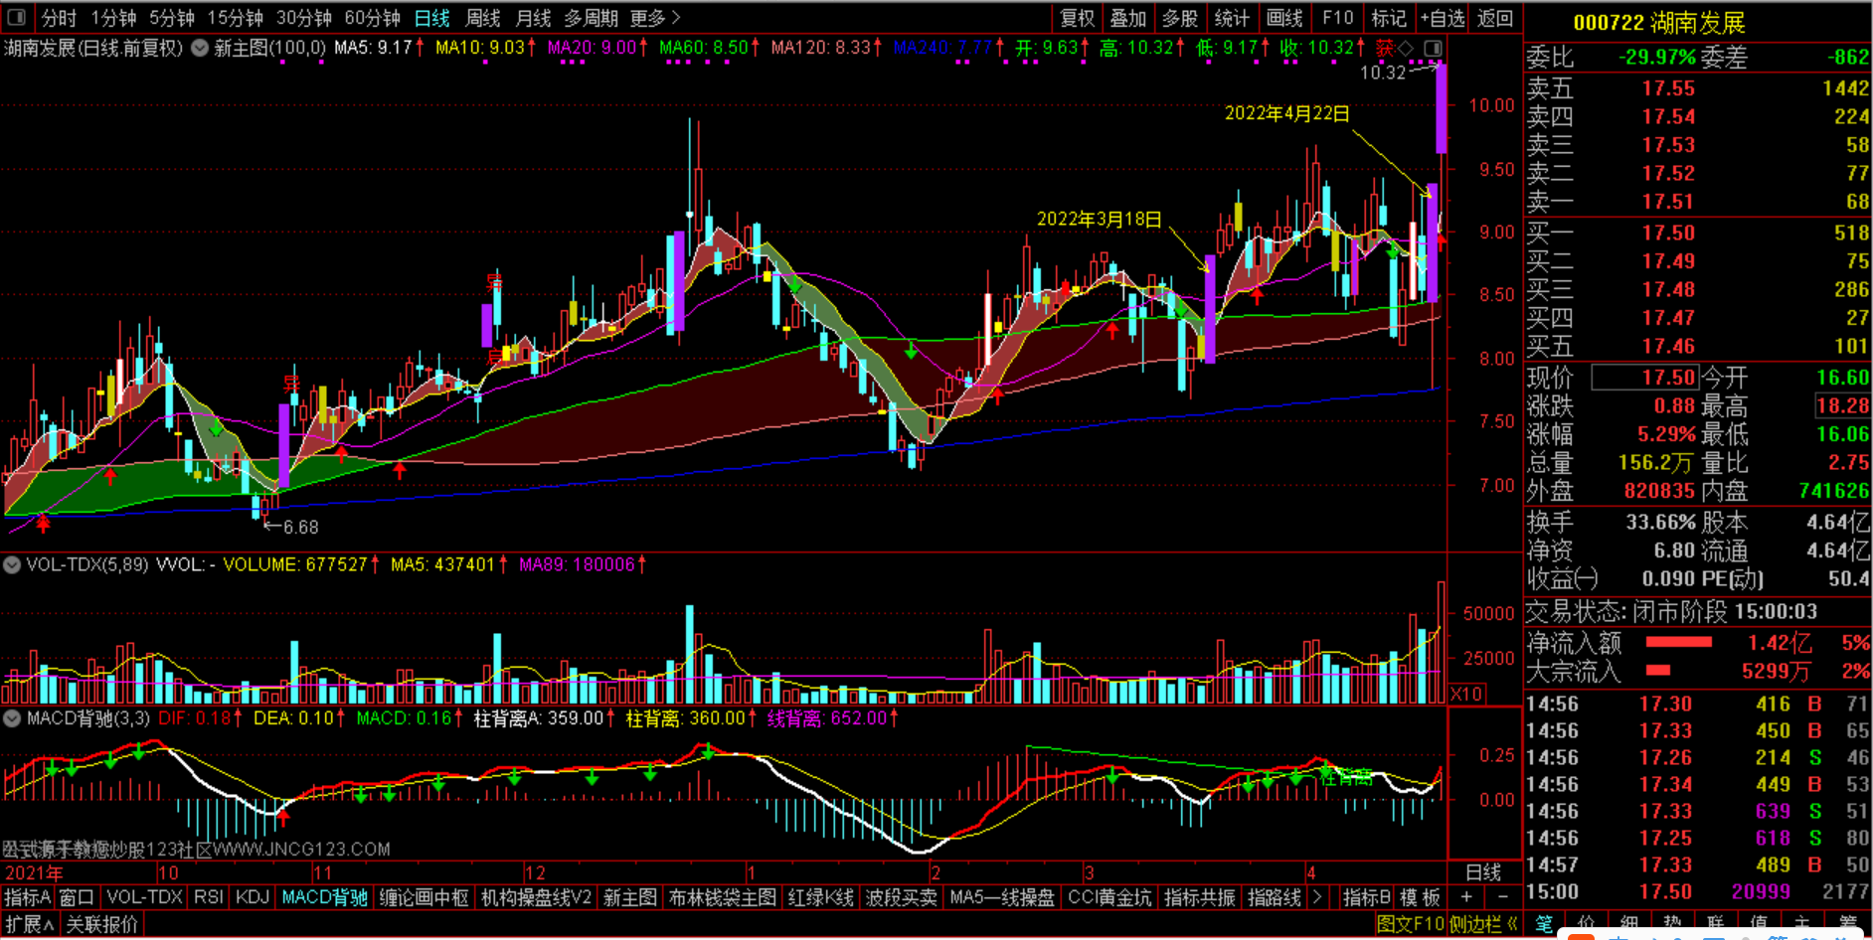The height and width of the screenshot is (940, 1873).
Task: Select the 1分钟 period
Action: pos(113,18)
